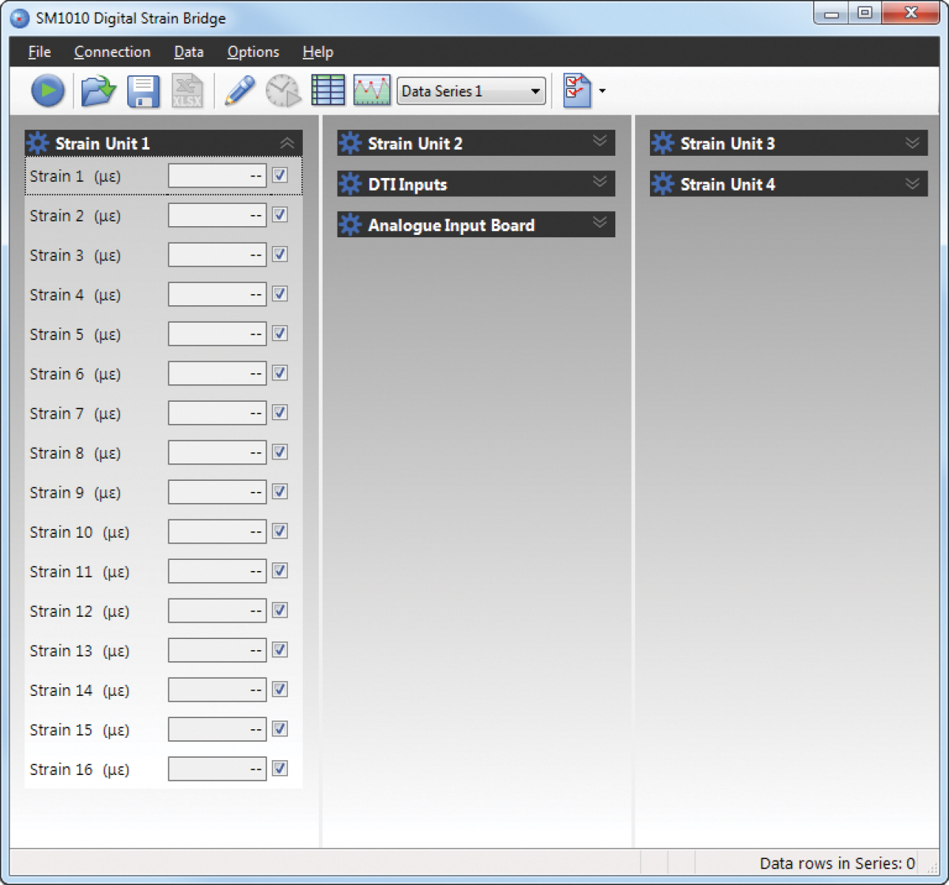
Task: Click the timed recording clock icon
Action: click(283, 91)
